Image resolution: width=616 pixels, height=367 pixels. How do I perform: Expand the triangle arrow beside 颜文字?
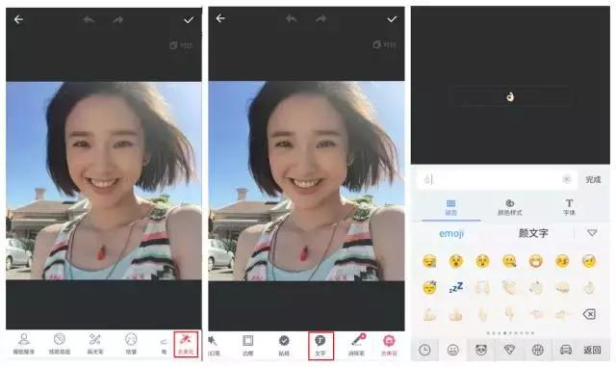[x=592, y=233]
